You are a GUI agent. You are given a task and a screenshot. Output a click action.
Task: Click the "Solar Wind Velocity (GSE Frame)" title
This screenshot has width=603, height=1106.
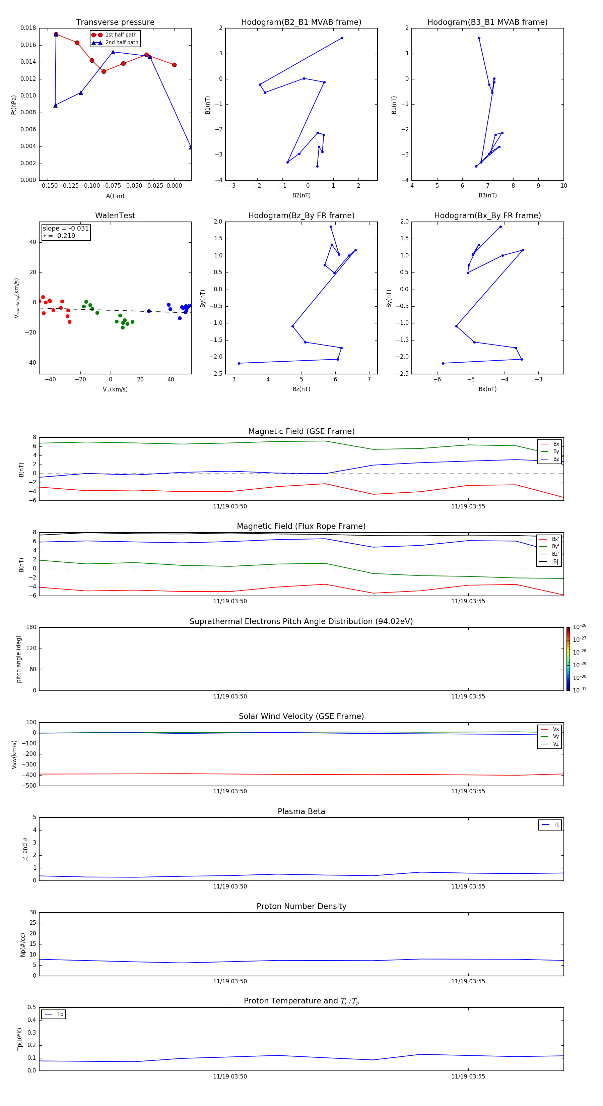click(301, 717)
